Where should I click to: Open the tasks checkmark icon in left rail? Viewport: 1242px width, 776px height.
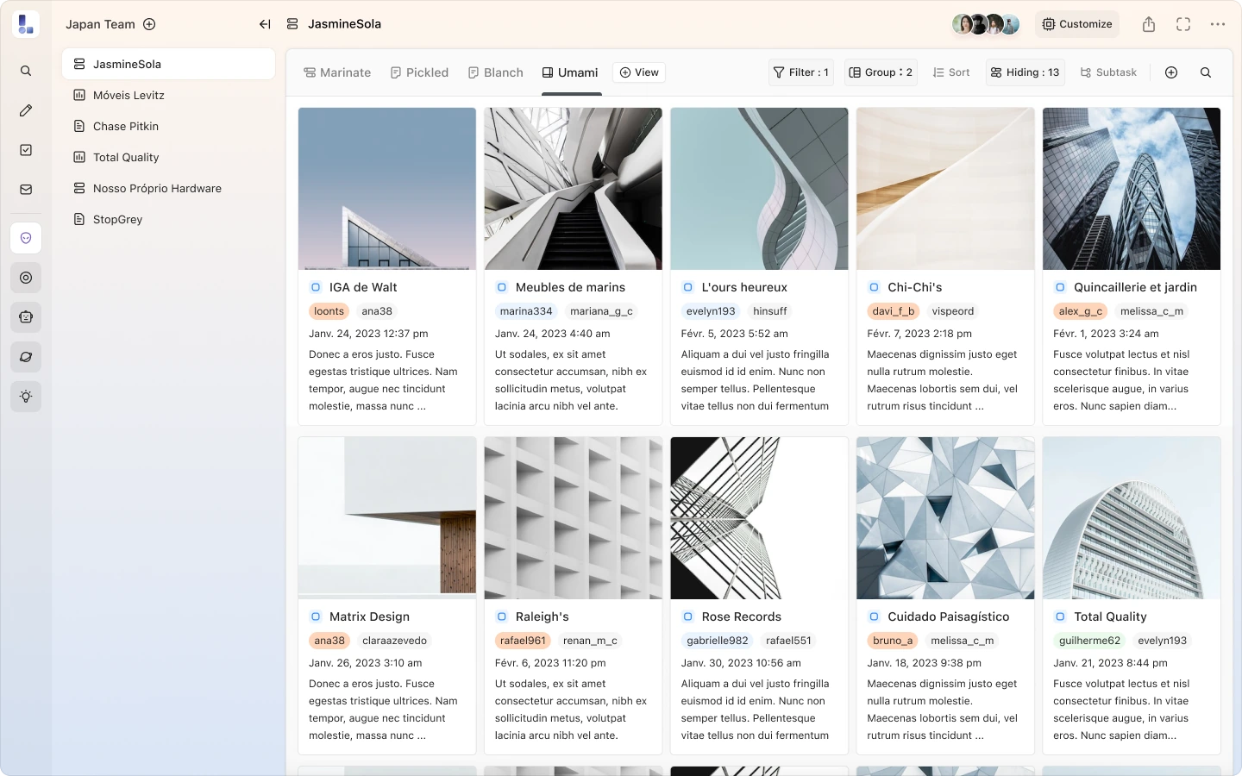26,150
